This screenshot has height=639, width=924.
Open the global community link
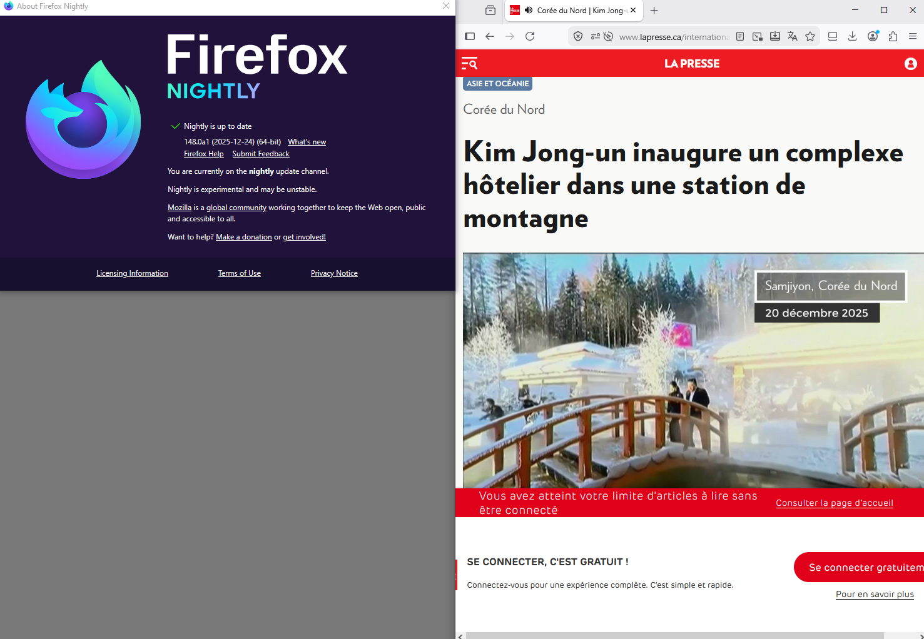click(x=236, y=208)
